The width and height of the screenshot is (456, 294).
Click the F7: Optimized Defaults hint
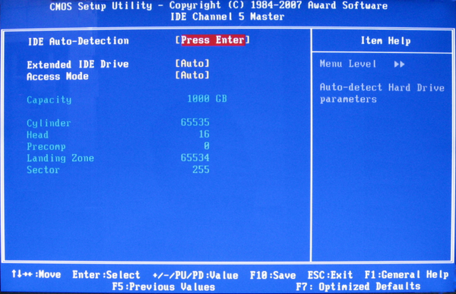point(358,286)
